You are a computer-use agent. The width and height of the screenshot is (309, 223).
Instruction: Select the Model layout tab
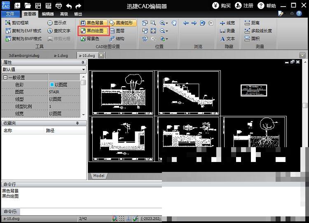[x=99, y=176]
